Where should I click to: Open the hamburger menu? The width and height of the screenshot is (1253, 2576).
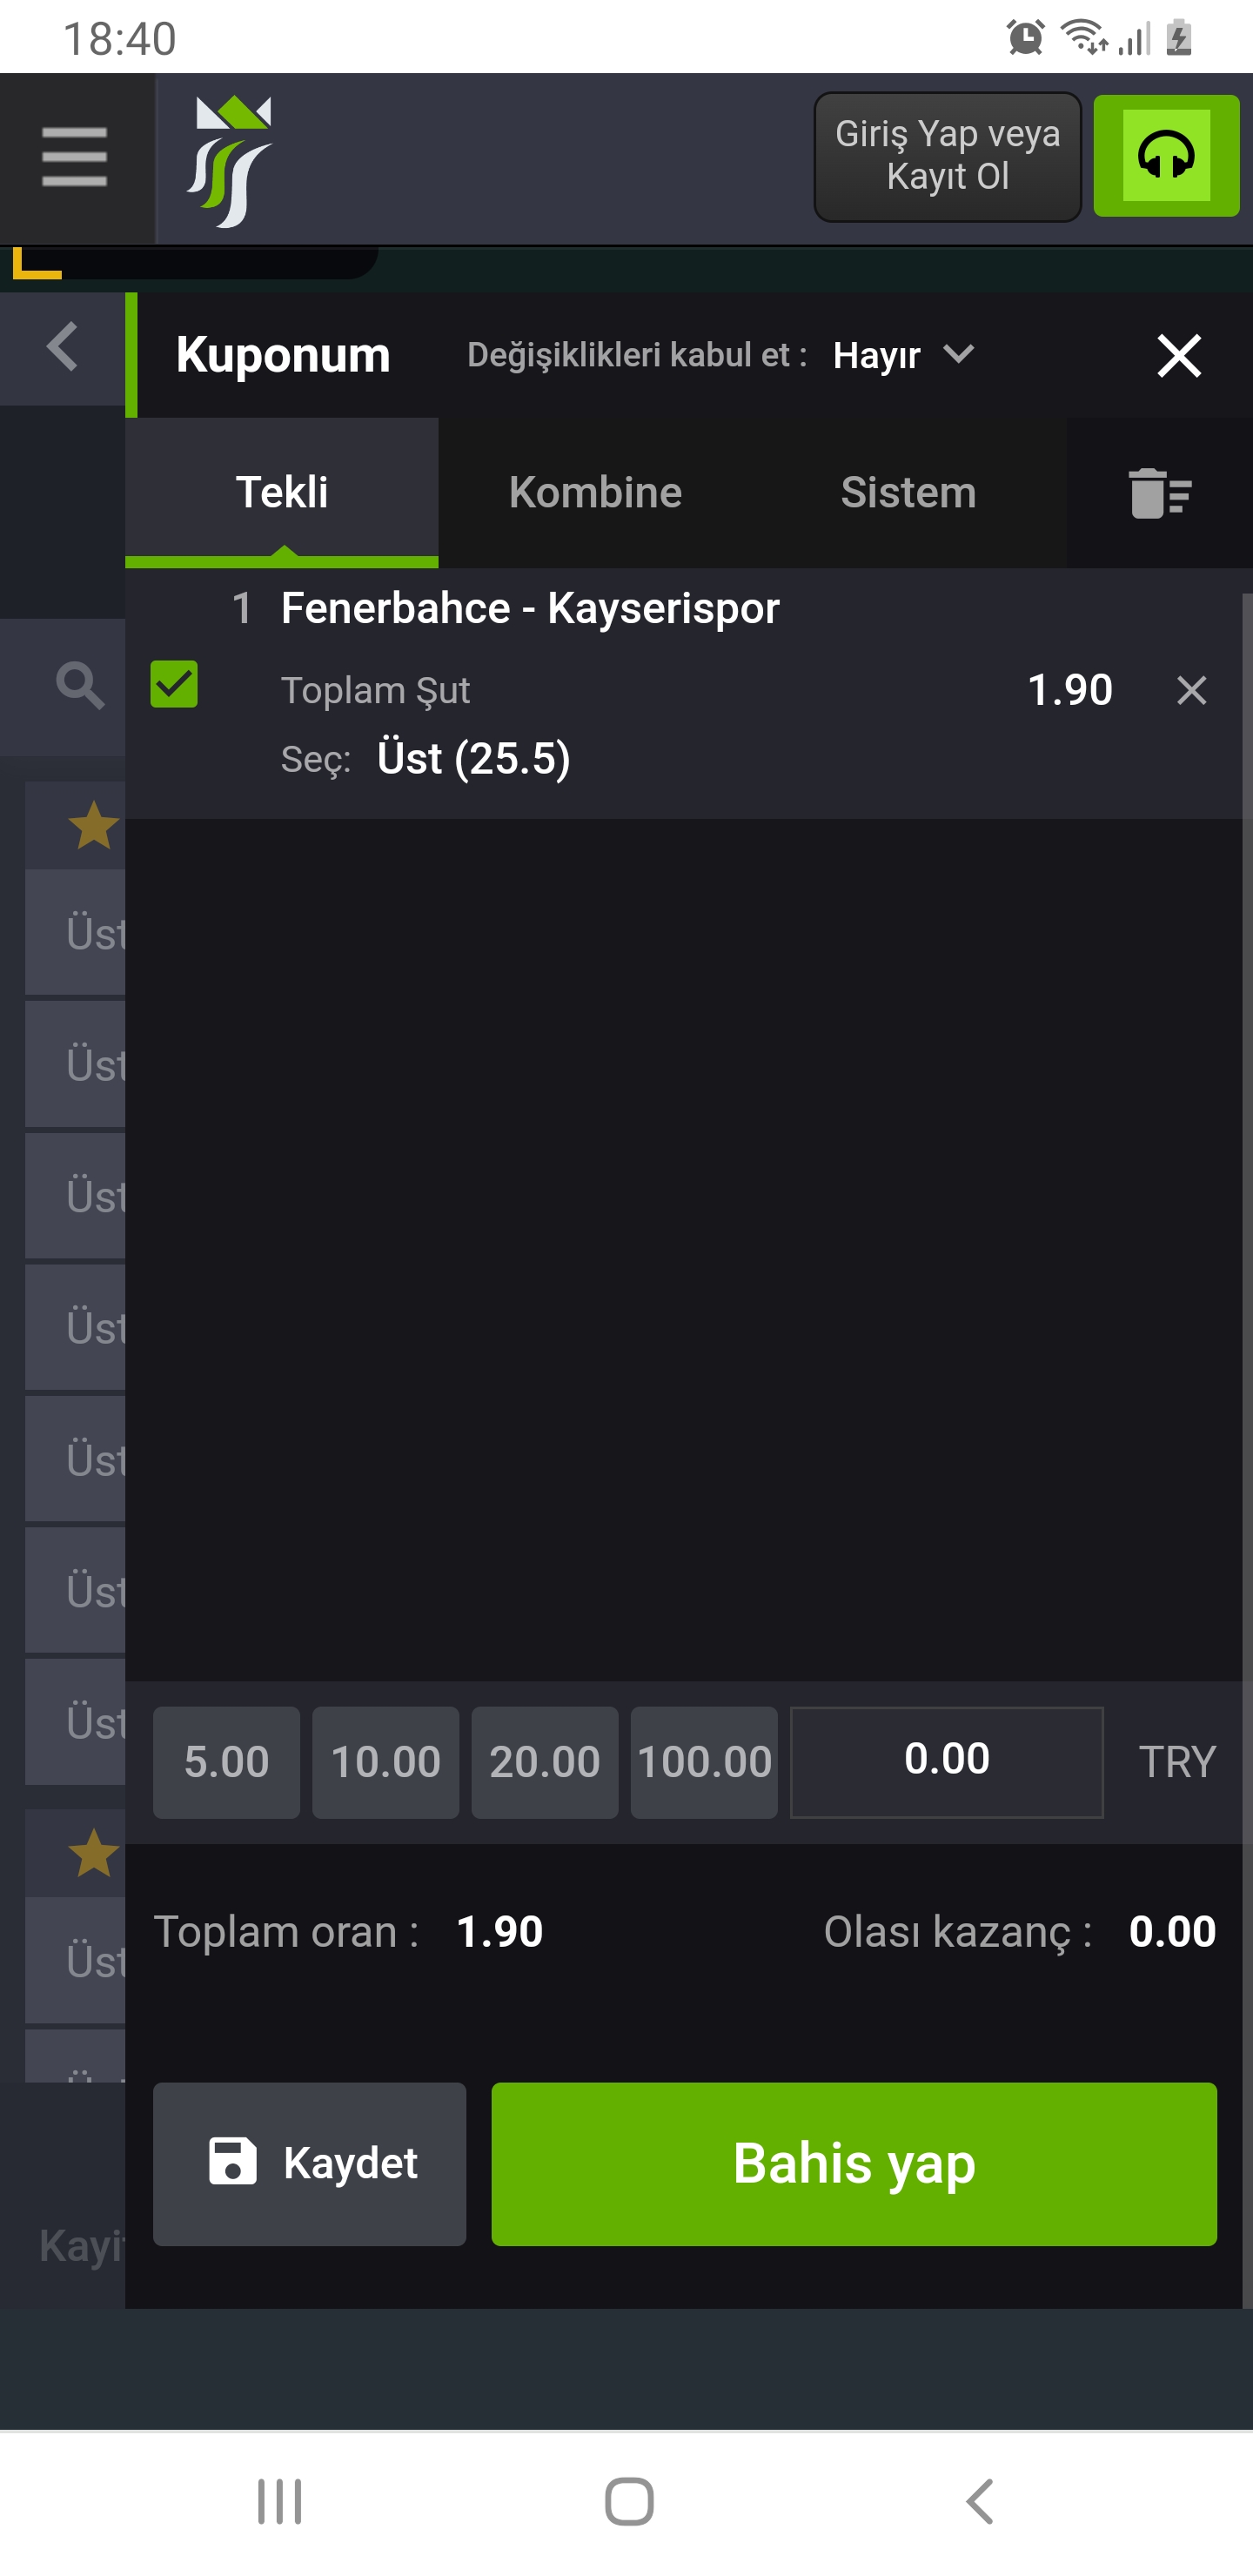[x=75, y=157]
